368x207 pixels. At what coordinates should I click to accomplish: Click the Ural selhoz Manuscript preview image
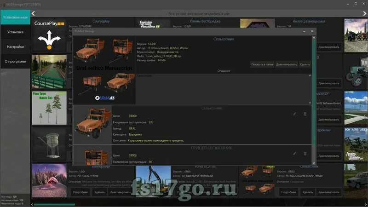tap(104, 70)
